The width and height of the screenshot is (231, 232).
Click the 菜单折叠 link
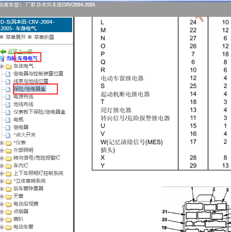[44, 37]
